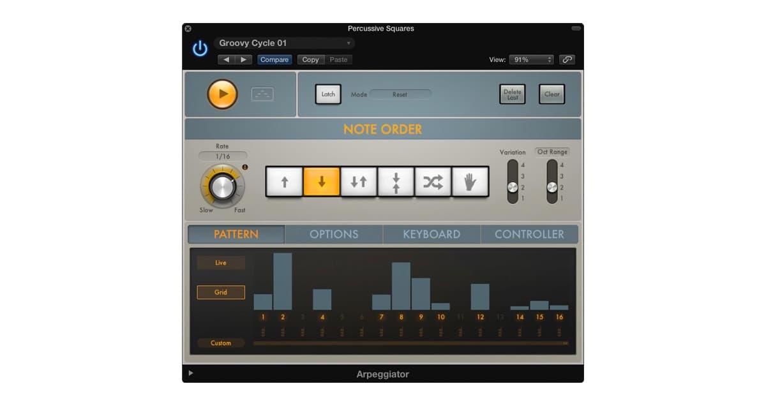The image size is (766, 400).
Task: Click the step 8 velocity bar
Action: 401,286
